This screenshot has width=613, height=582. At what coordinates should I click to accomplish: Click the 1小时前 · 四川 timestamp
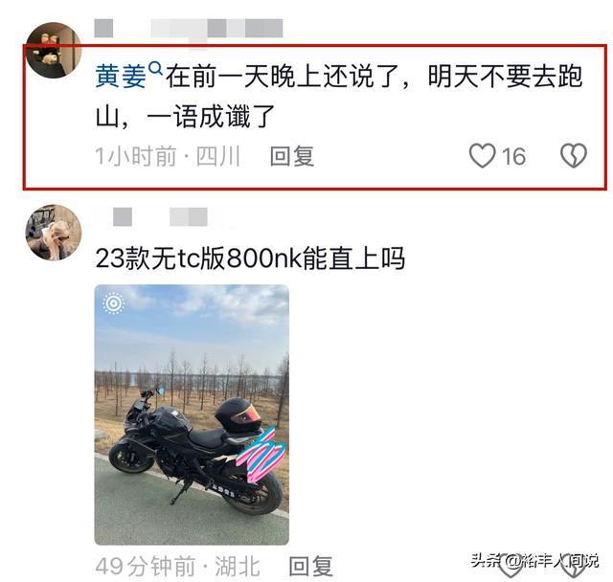coord(168,156)
